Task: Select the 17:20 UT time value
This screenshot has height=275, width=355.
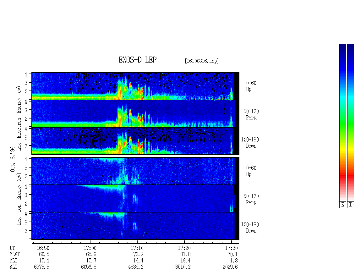Action: (x=184, y=248)
